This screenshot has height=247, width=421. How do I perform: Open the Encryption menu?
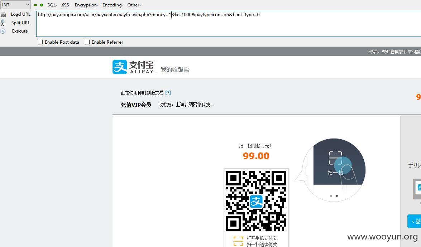[86, 5]
